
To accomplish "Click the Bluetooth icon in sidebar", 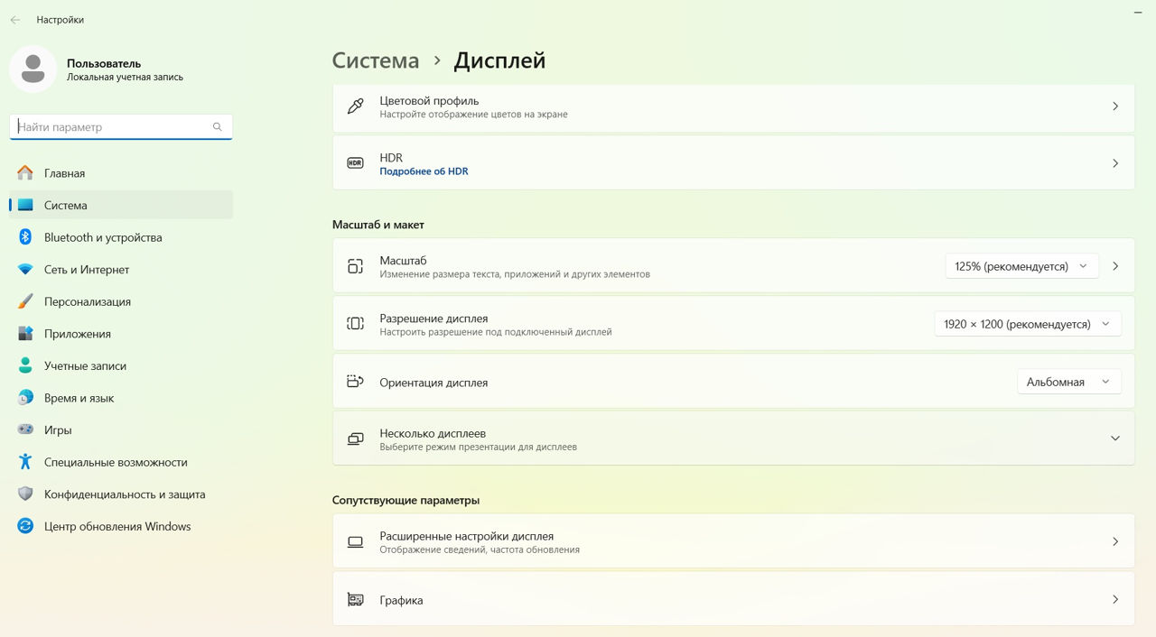I will (x=25, y=237).
